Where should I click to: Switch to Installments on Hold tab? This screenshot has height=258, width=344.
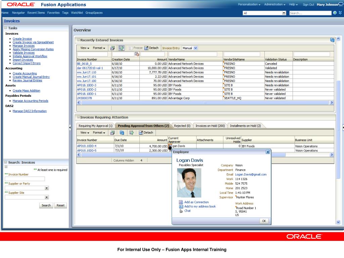[245, 126]
